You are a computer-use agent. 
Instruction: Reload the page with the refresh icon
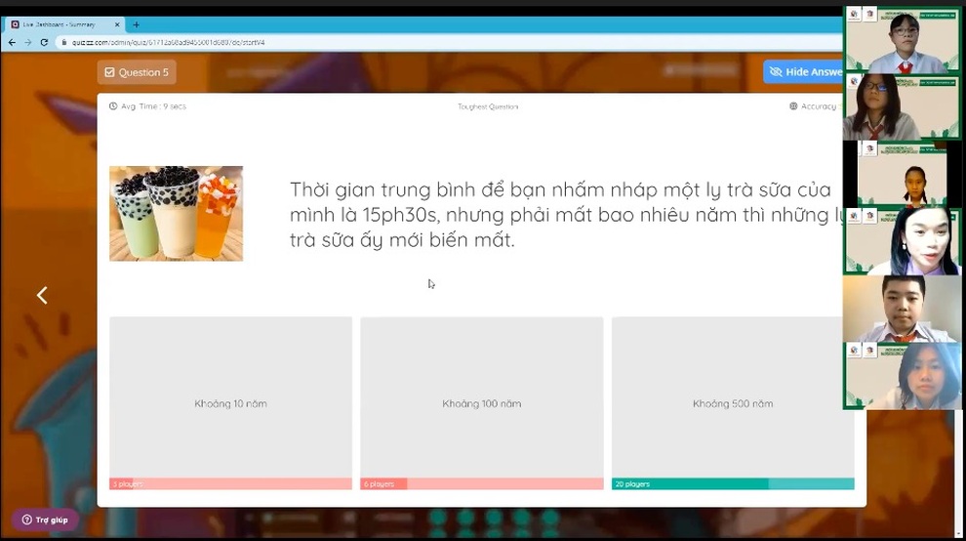click(44, 42)
